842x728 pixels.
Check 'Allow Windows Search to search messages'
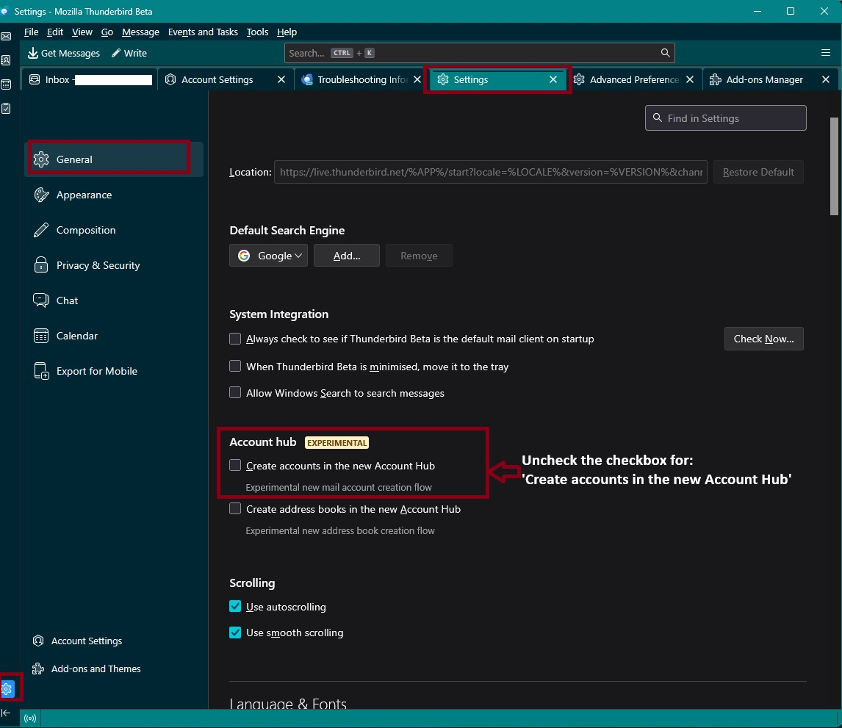235,393
